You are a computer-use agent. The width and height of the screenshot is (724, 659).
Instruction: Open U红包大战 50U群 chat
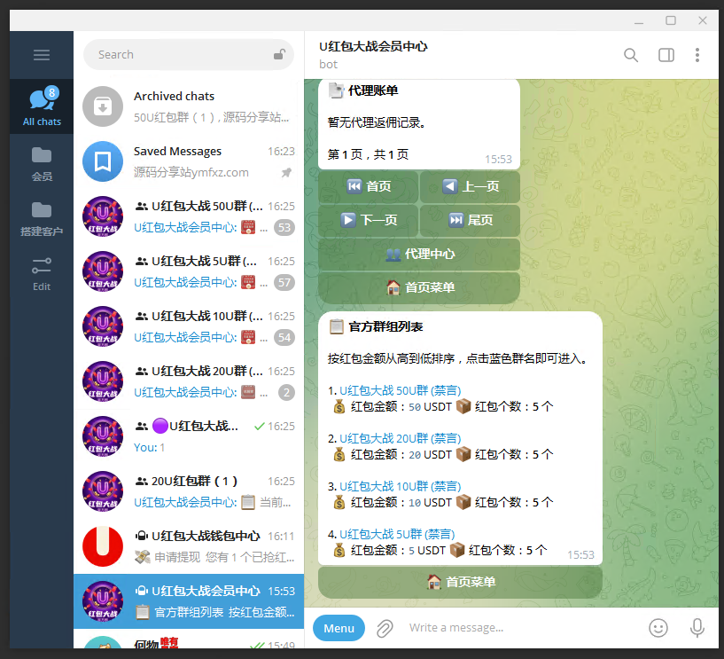189,216
